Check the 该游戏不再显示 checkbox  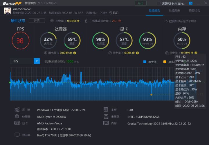tap(159, 3)
